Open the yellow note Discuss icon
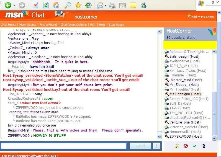Viewport: 221px width, 157px height. pyautogui.click(x=133, y=5)
